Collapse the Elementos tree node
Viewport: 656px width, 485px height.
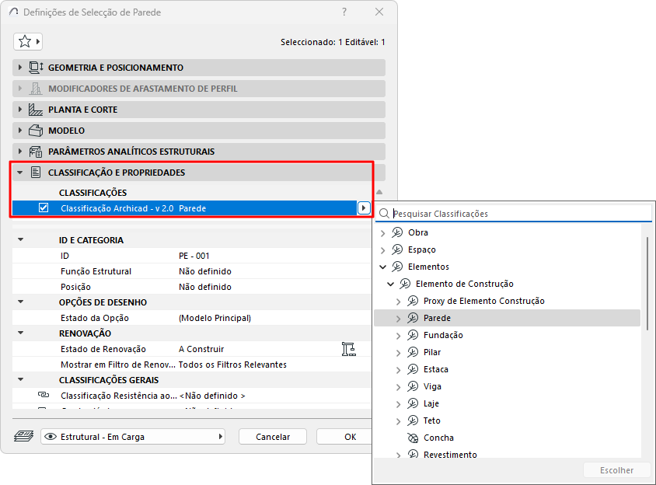point(382,267)
